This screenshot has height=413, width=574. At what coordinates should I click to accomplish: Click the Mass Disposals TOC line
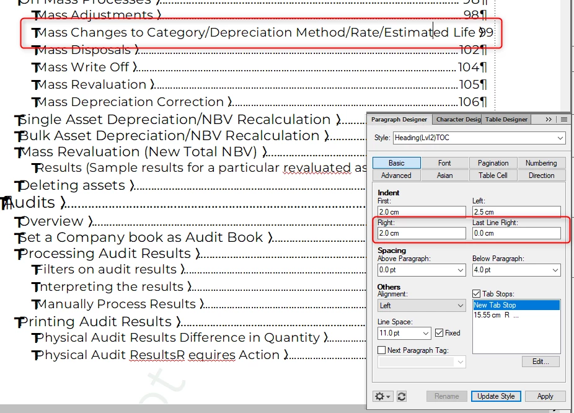pyautogui.click(x=259, y=50)
